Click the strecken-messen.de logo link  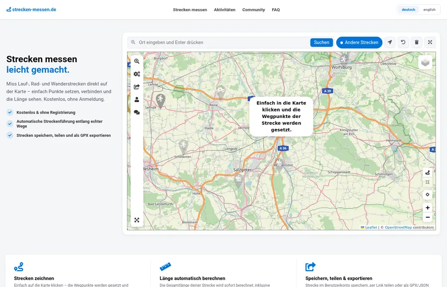click(31, 9)
